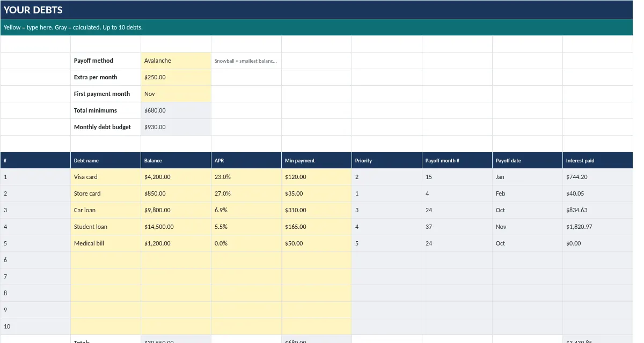Viewport: 644px width, 343px height.
Task: Click the Student loan debt name cell
Action: tap(106, 227)
